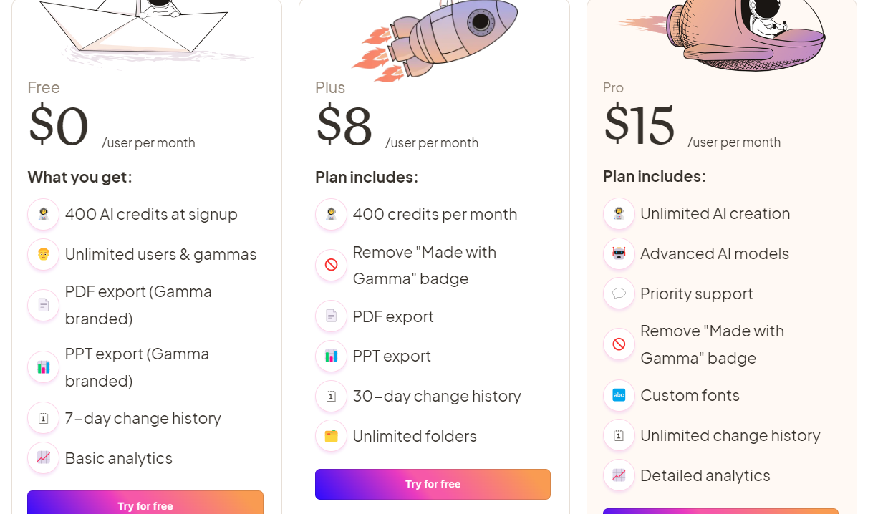883x514 pixels.
Task: Click the history icon next to 7-day change history
Action: coord(44,418)
